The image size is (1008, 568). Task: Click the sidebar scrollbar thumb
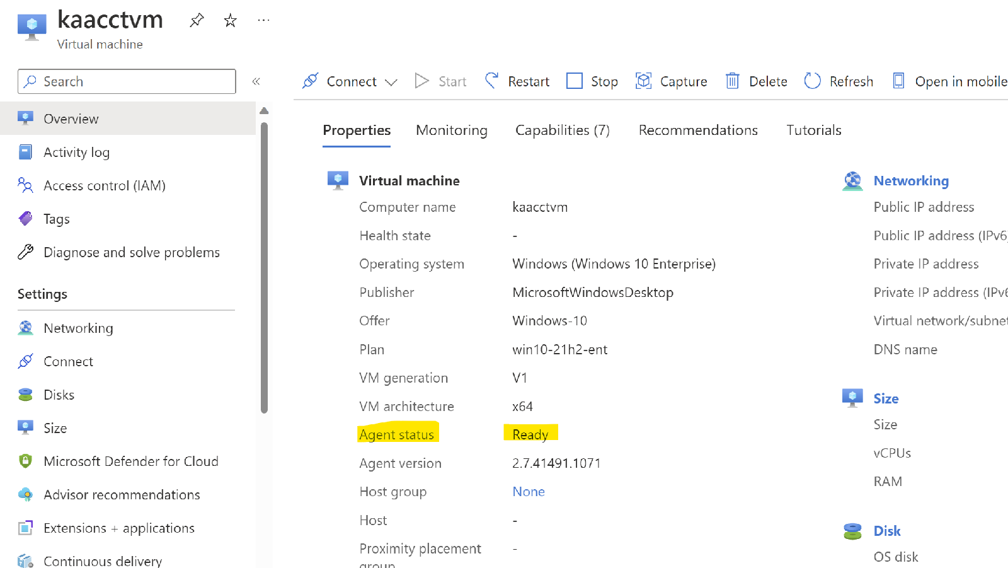[264, 268]
